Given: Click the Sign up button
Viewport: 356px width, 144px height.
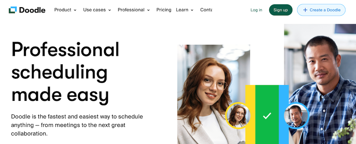Looking at the screenshot, I should (x=281, y=10).
